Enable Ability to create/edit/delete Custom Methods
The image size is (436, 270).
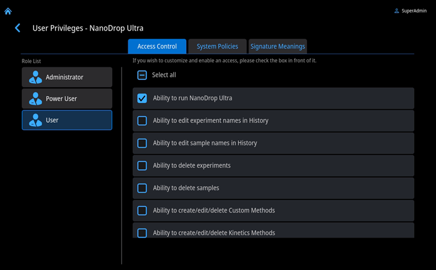point(142,210)
